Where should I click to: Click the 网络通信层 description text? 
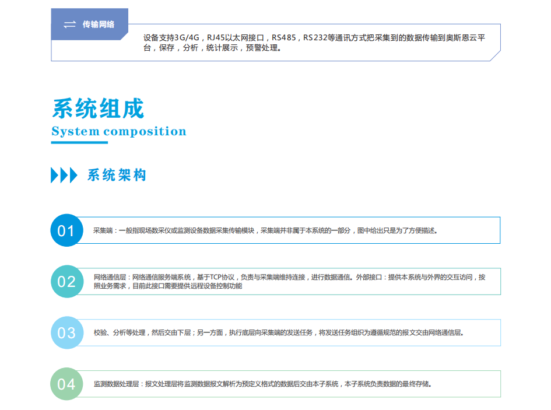(x=290, y=281)
